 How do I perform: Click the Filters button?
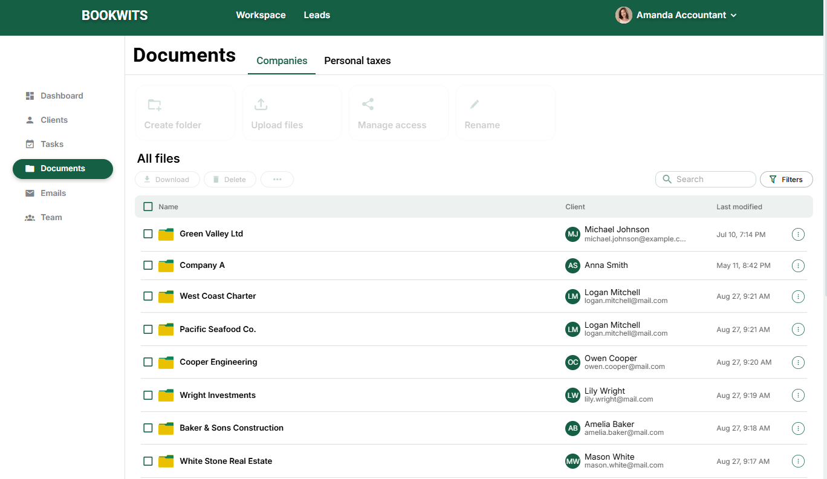click(x=786, y=179)
